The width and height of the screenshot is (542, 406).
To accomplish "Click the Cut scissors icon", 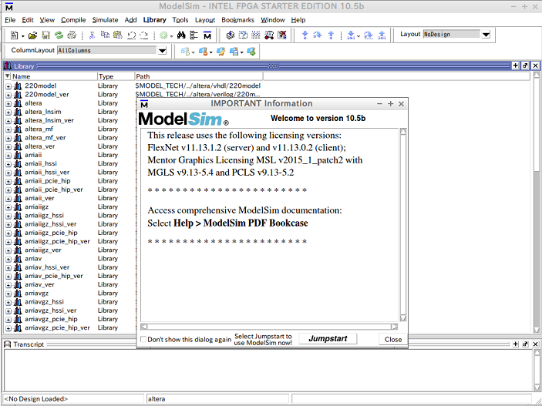I will (92, 35).
